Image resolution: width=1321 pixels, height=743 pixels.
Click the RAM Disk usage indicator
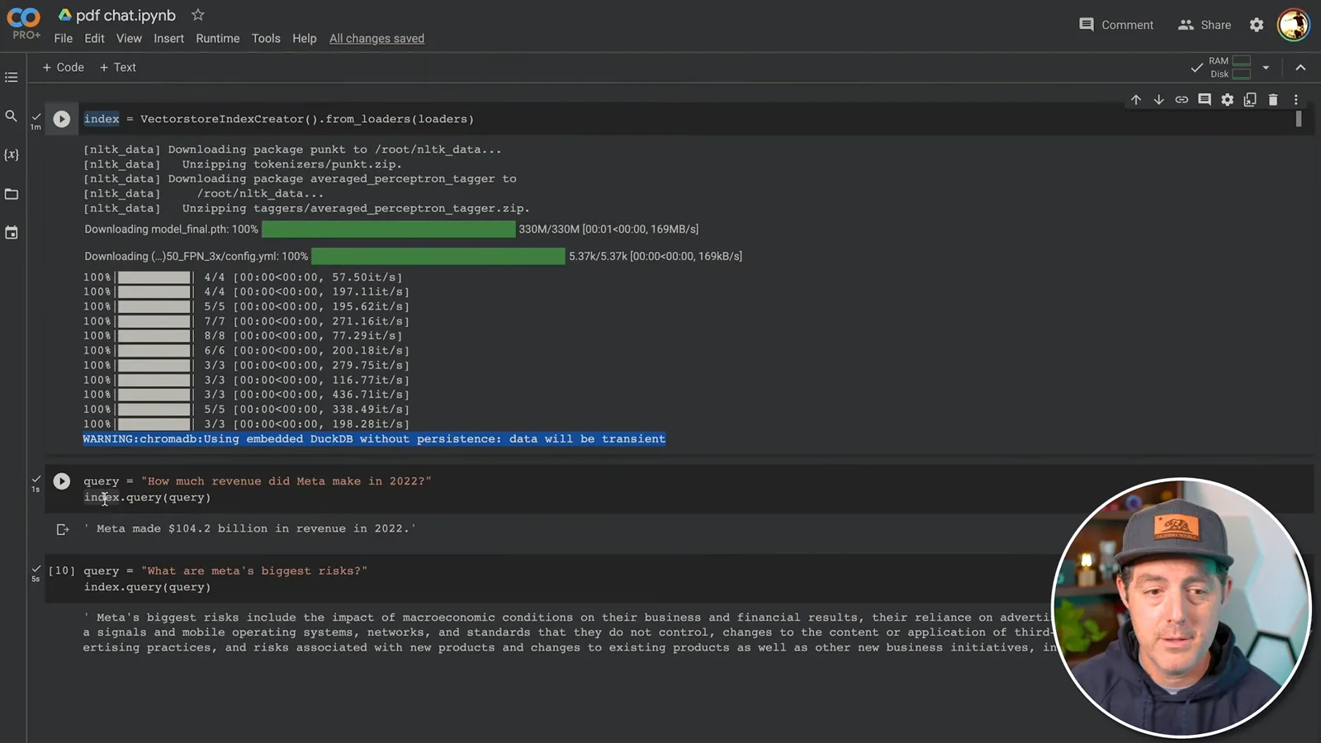coord(1230,68)
